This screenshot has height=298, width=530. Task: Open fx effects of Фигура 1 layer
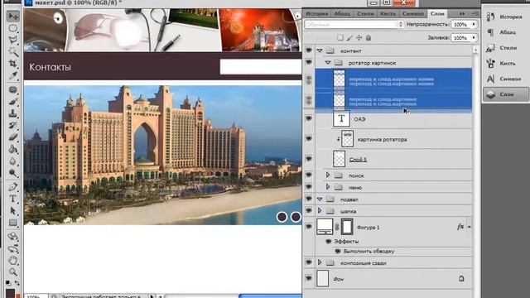point(460,227)
